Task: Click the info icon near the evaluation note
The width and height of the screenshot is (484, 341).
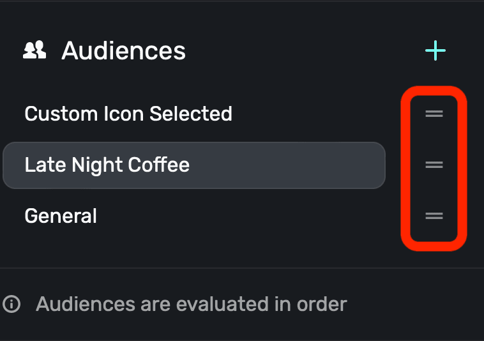Action: pyautogui.click(x=11, y=303)
